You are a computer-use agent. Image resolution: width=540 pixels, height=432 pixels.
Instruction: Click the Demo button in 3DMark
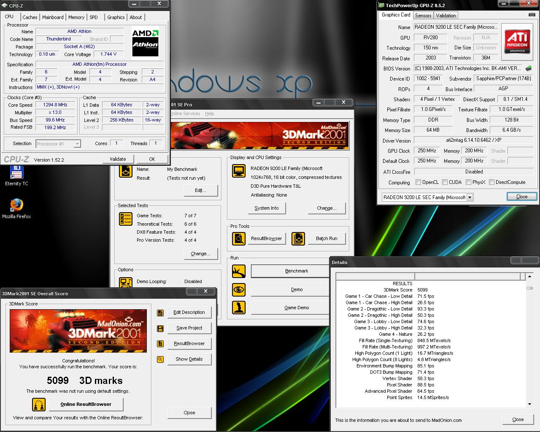pos(290,289)
